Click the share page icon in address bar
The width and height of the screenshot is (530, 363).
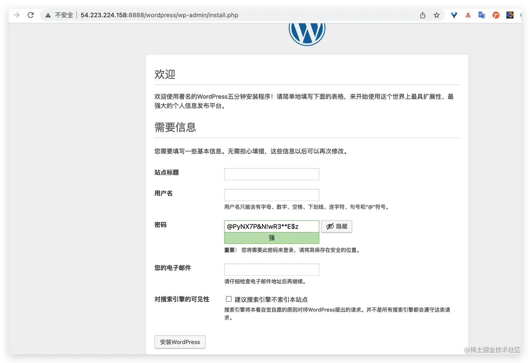coord(423,15)
